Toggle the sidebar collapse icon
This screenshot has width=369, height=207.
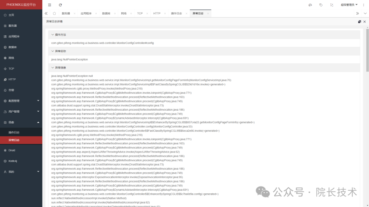point(50,5)
